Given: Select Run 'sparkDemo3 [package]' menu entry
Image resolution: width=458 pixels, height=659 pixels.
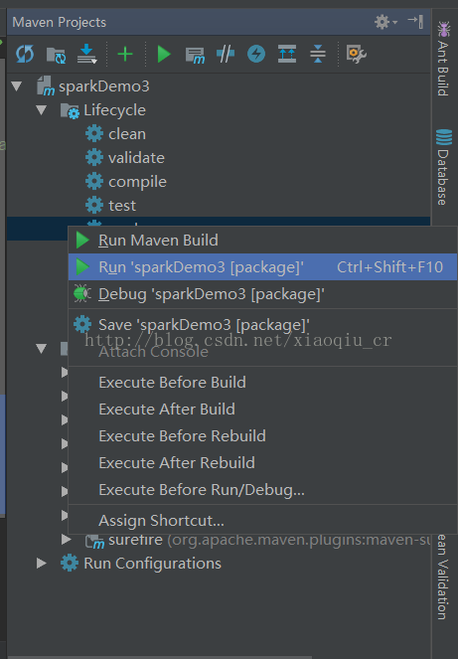Looking at the screenshot, I should click(x=262, y=266).
